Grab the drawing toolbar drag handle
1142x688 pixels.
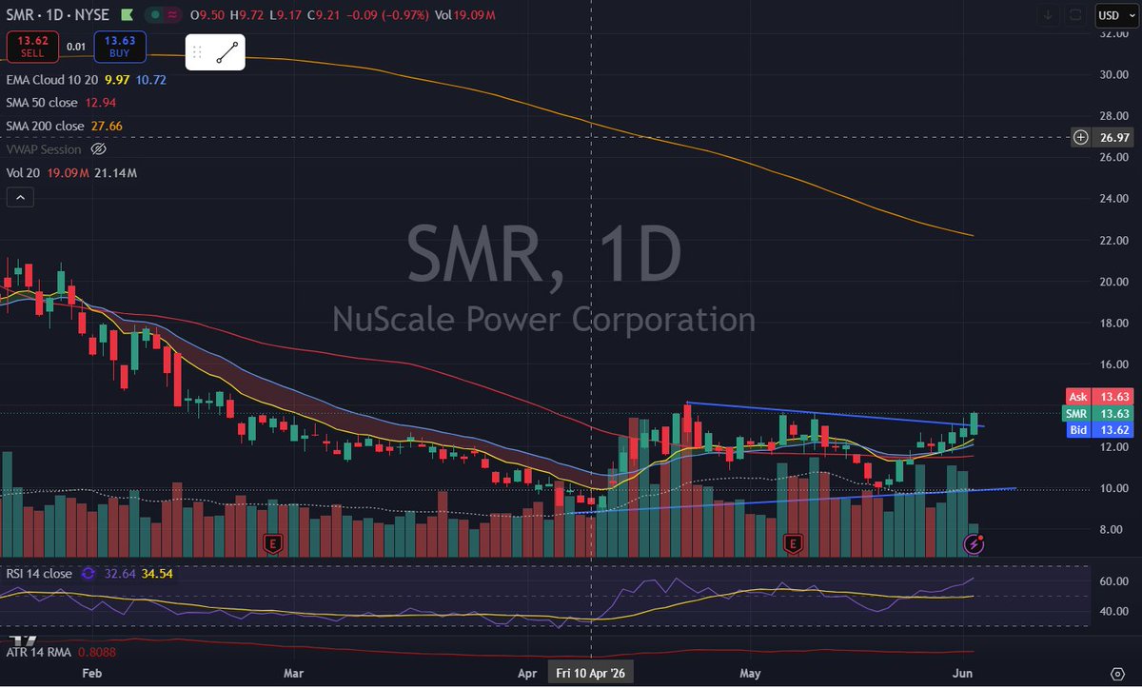point(197,52)
